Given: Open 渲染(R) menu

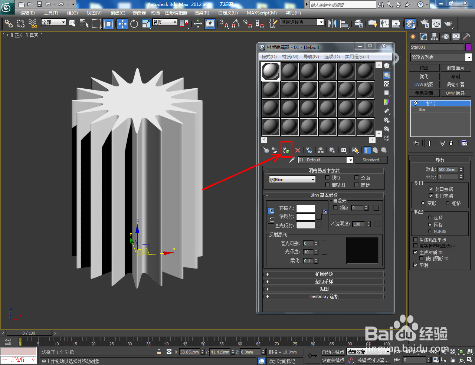Looking at the screenshot, I should pyautogui.click(x=202, y=13).
